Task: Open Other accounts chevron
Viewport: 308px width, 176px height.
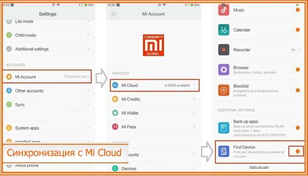Action: [x=88, y=91]
